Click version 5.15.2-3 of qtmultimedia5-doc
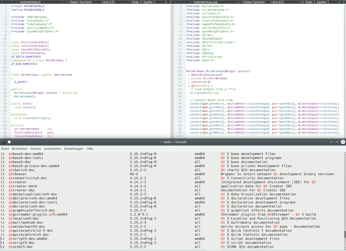 click(138, 222)
